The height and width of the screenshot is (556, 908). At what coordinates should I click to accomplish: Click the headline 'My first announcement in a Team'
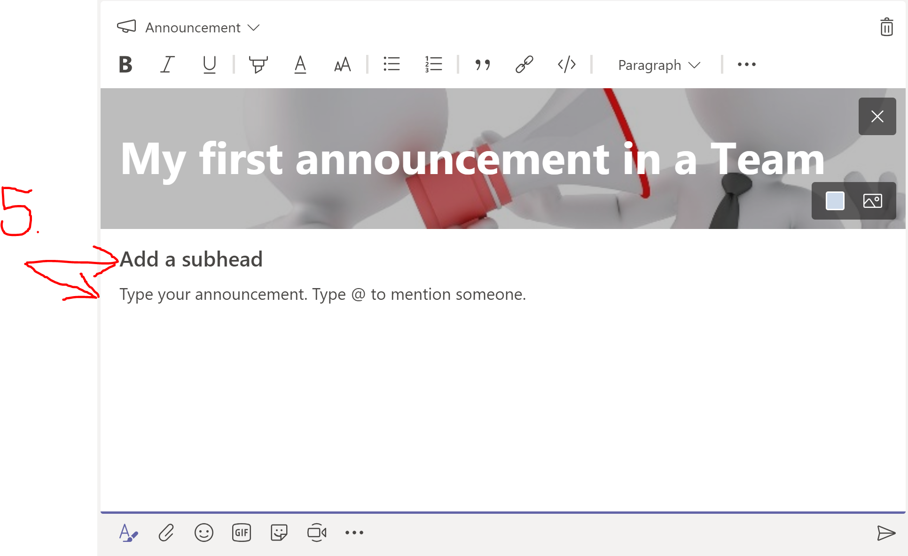coord(472,160)
